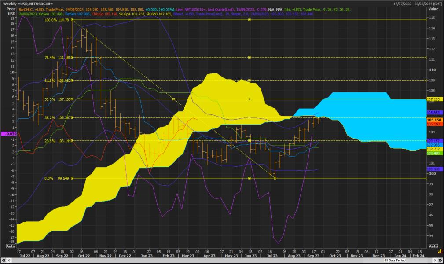444x264 pixels.
Task: Select the 61.8% 108.962 Fibonacci level handle
Action: click(72, 81)
